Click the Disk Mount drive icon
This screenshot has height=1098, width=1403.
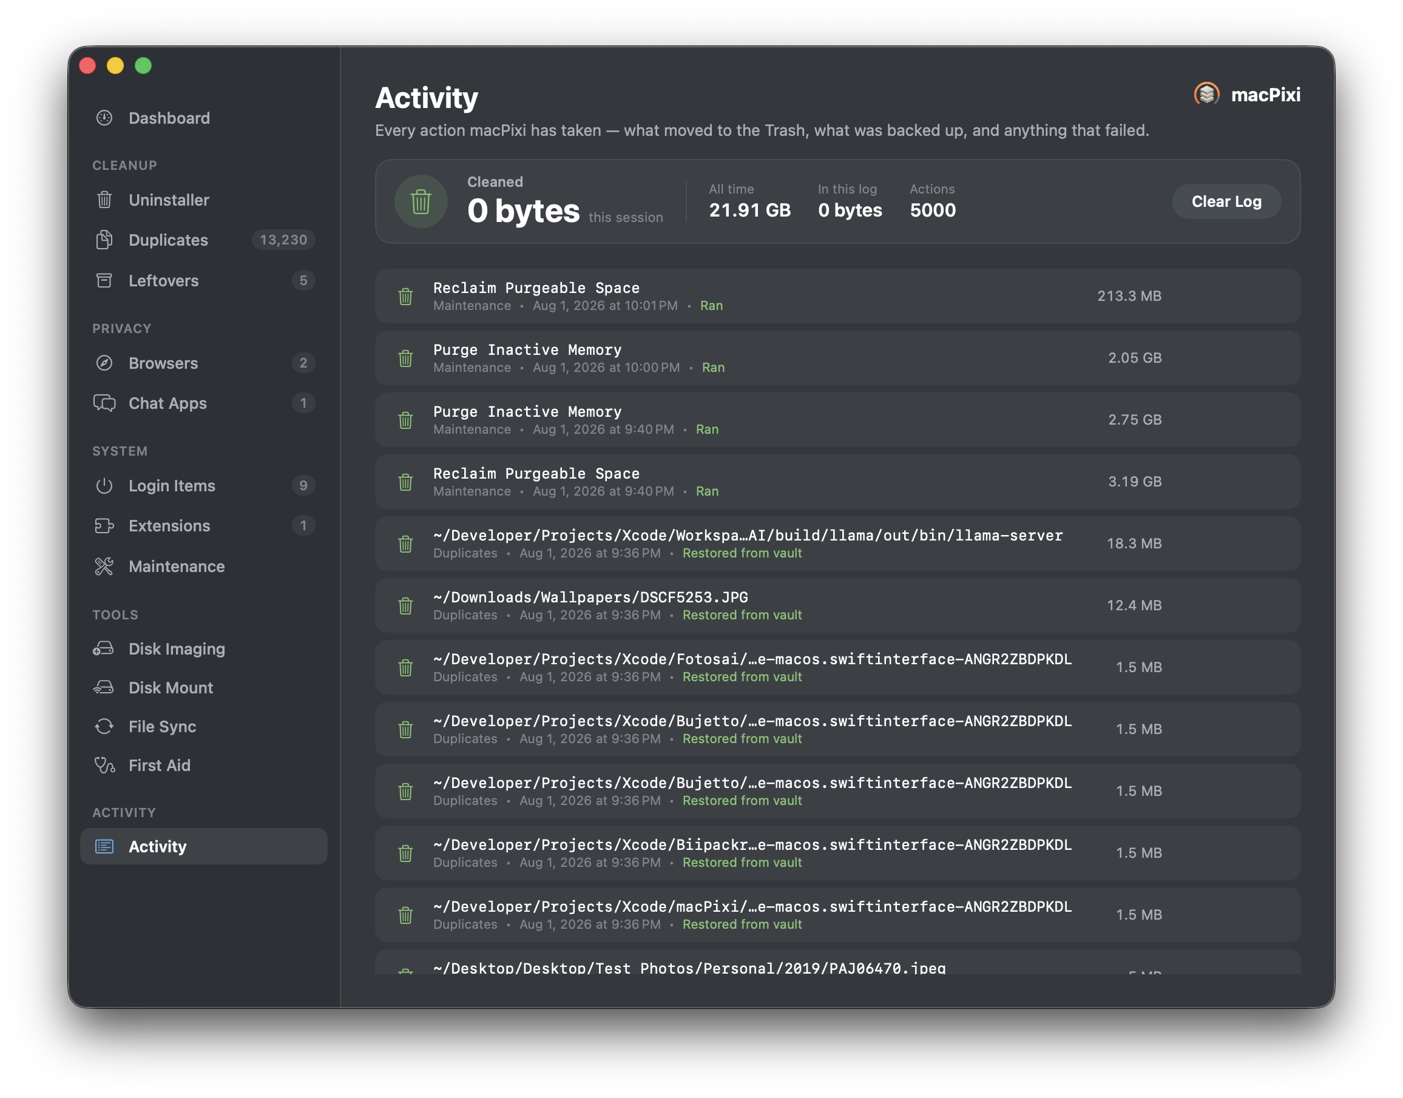click(104, 687)
